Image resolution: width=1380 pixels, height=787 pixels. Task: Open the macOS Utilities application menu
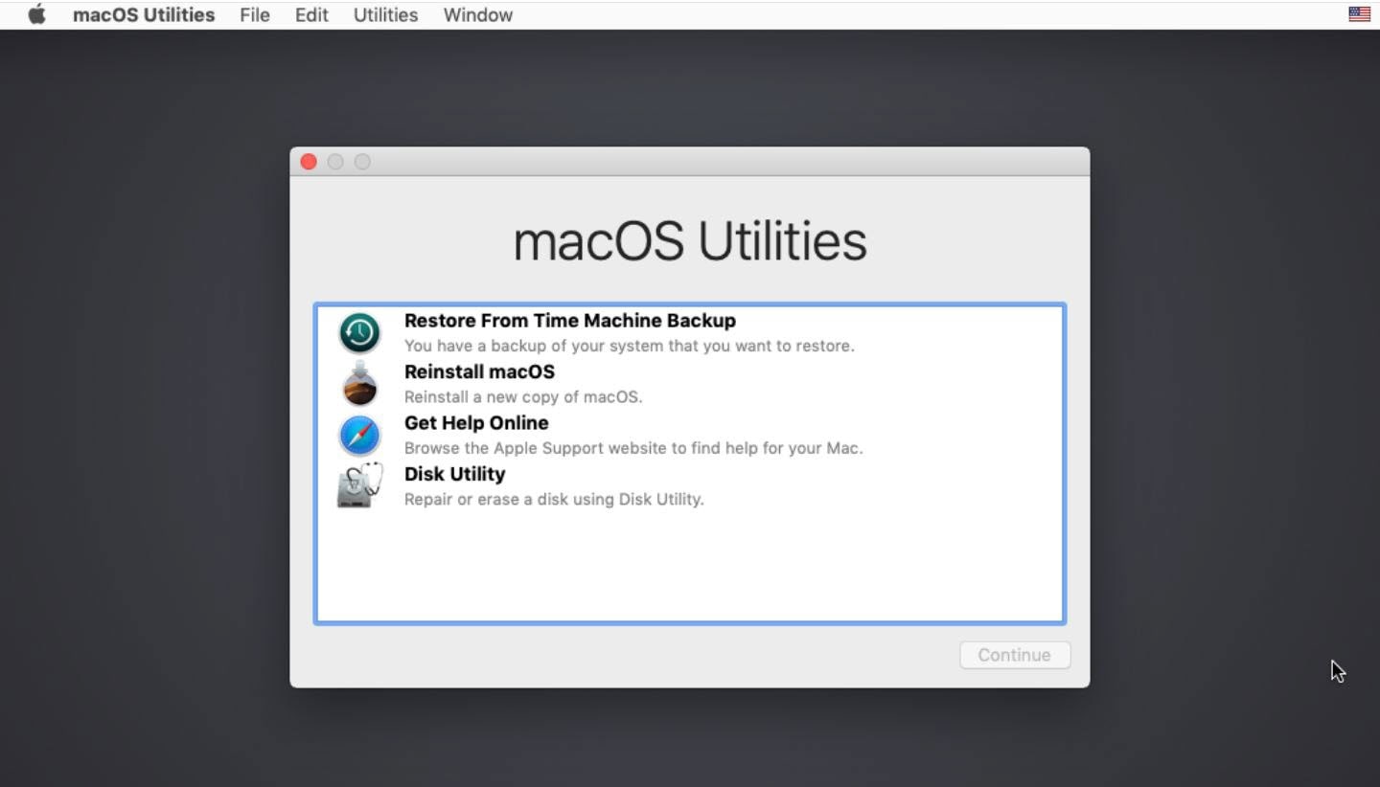click(x=144, y=15)
